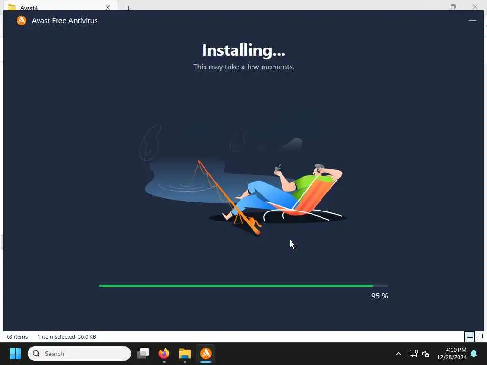Open Task View from the taskbar

(x=143, y=354)
